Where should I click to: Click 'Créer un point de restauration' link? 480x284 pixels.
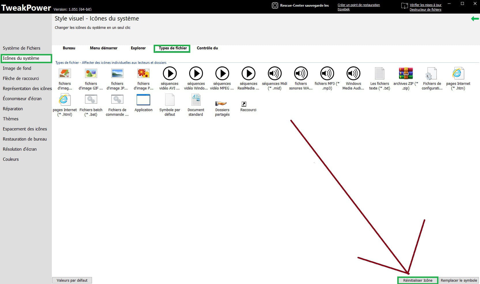coord(359,5)
